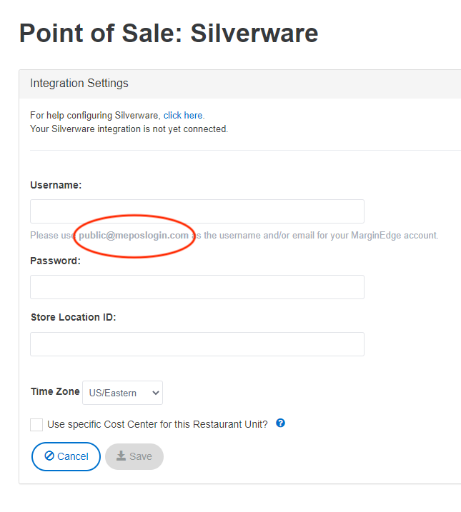This screenshot has width=461, height=512.
Task: Click the Save button
Action: [x=134, y=456]
